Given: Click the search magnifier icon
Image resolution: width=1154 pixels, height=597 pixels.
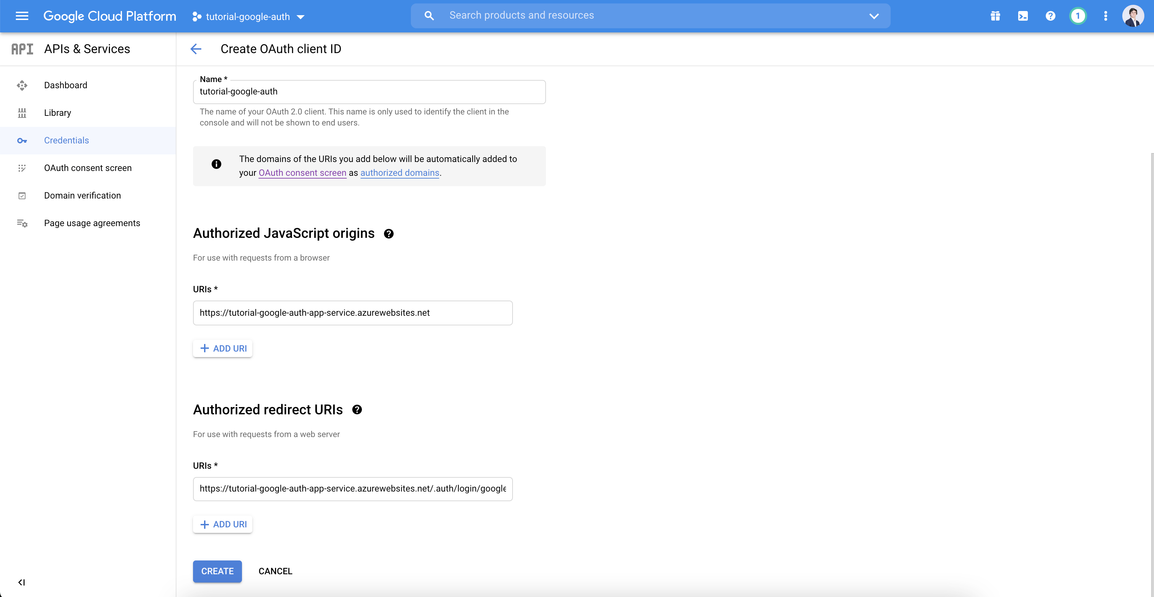Looking at the screenshot, I should [429, 15].
